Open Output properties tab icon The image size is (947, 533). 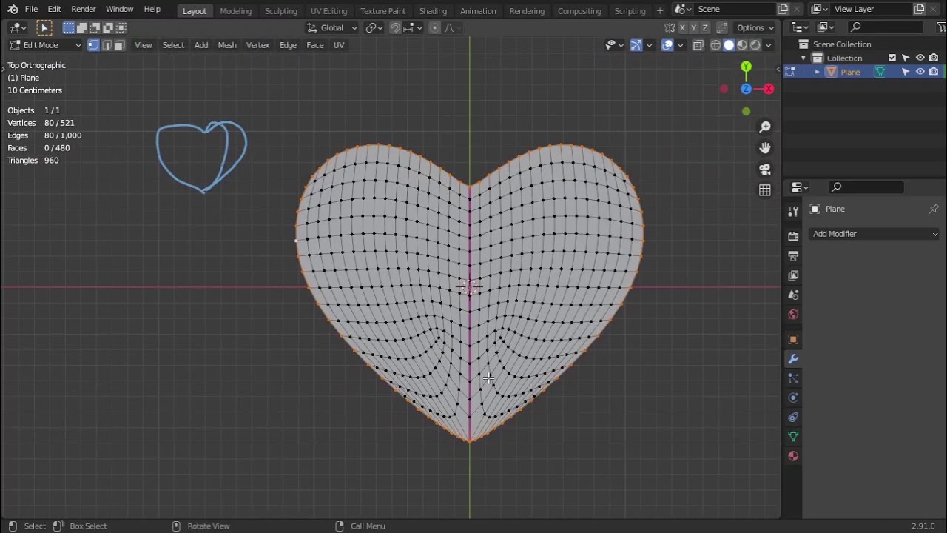point(793,256)
